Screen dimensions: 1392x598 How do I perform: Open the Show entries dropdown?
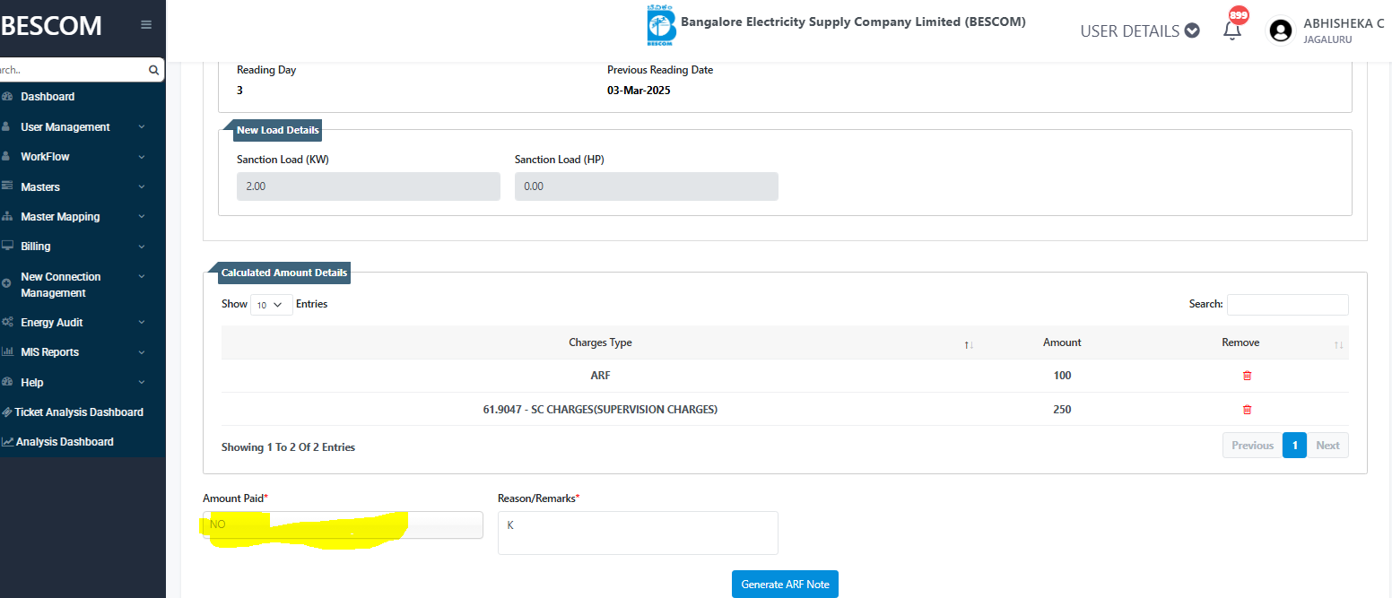pyautogui.click(x=271, y=305)
